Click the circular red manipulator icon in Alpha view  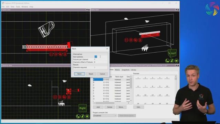[56, 54]
